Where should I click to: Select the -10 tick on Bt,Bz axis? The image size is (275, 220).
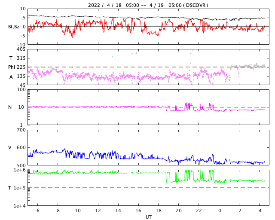tap(21, 45)
